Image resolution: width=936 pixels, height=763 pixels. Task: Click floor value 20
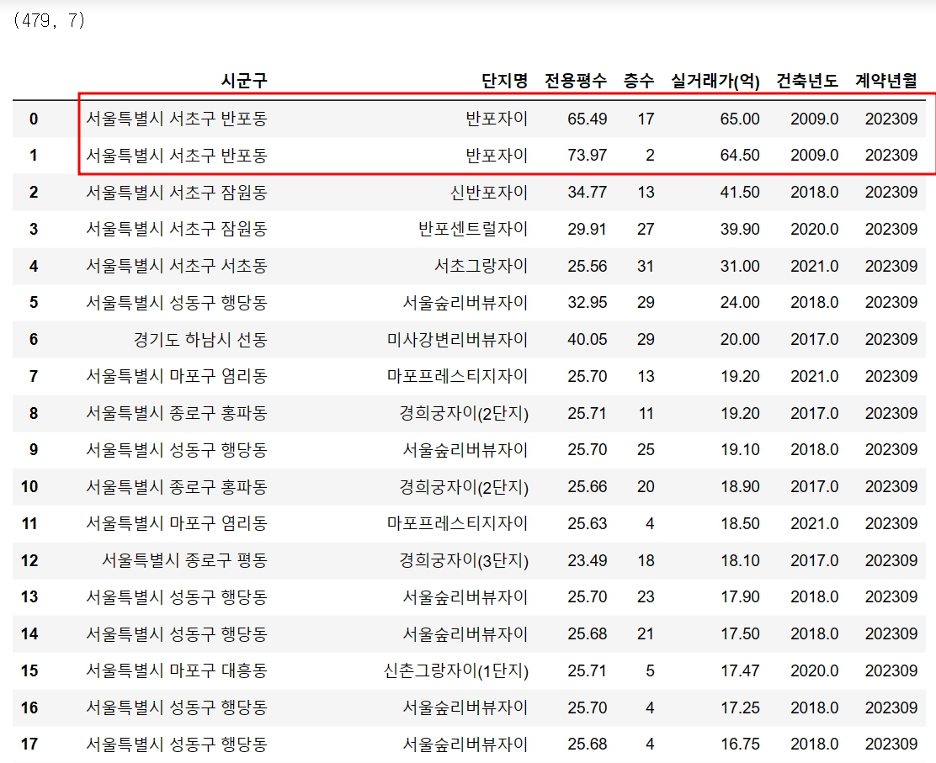pyautogui.click(x=646, y=487)
